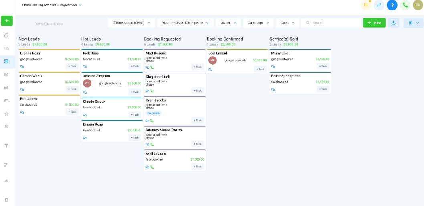424x206 pixels.
Task: Open the conversations chat icon in sidebar
Action: click(6, 49)
